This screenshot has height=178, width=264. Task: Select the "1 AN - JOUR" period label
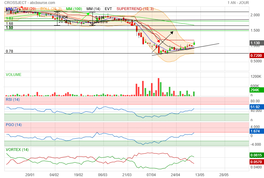(238, 3)
